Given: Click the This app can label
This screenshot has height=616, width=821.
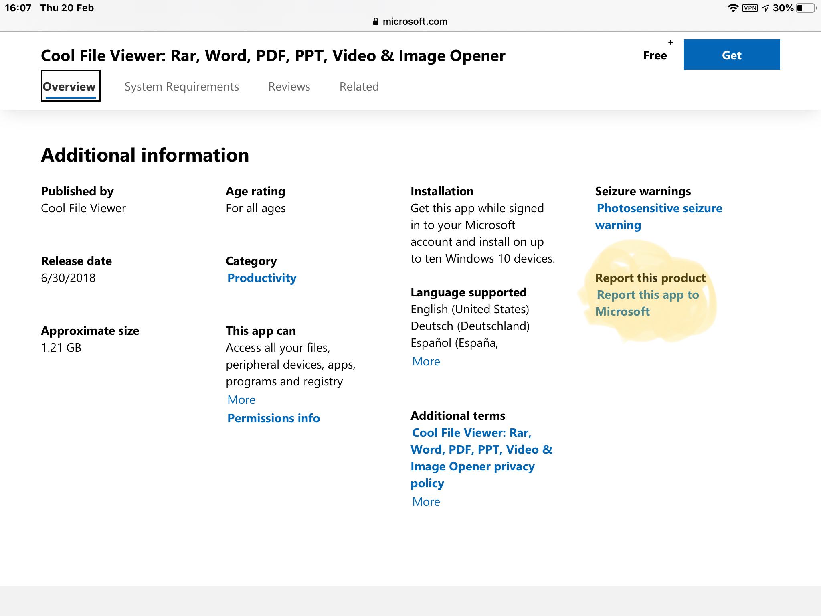Looking at the screenshot, I should pos(261,331).
